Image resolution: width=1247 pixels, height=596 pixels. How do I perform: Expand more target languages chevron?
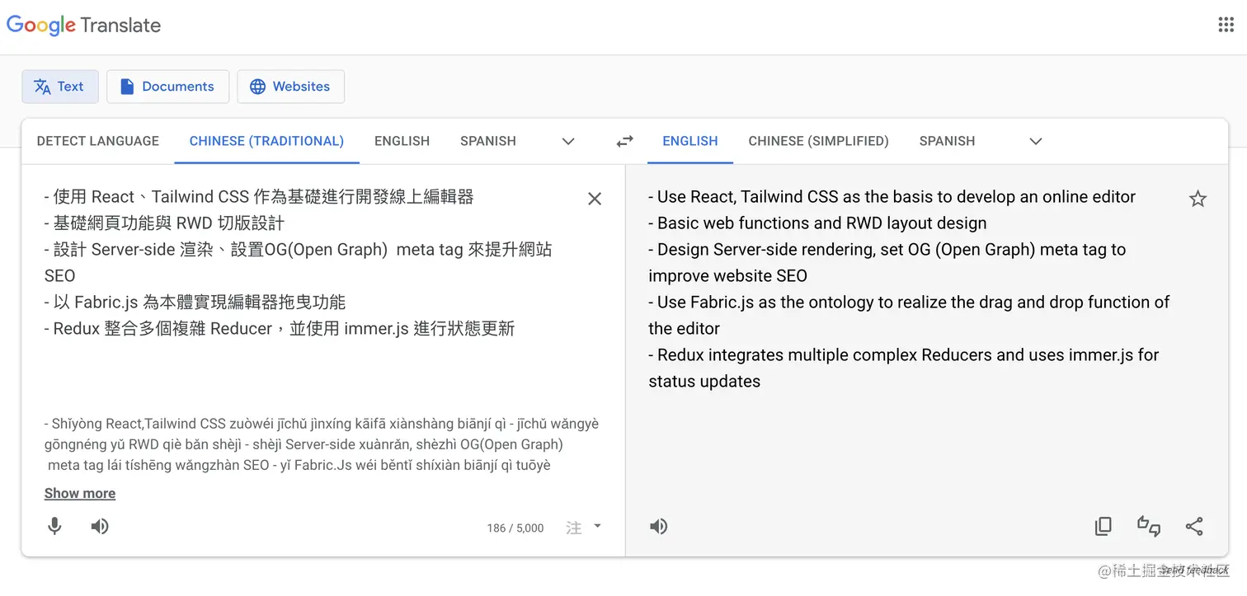[x=1036, y=141]
